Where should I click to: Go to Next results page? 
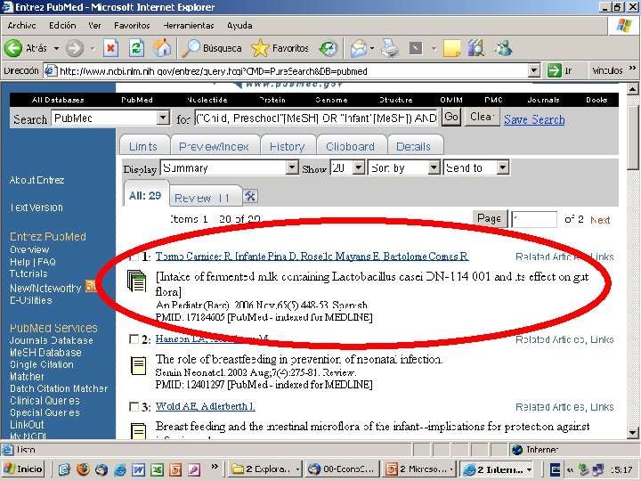tap(600, 220)
